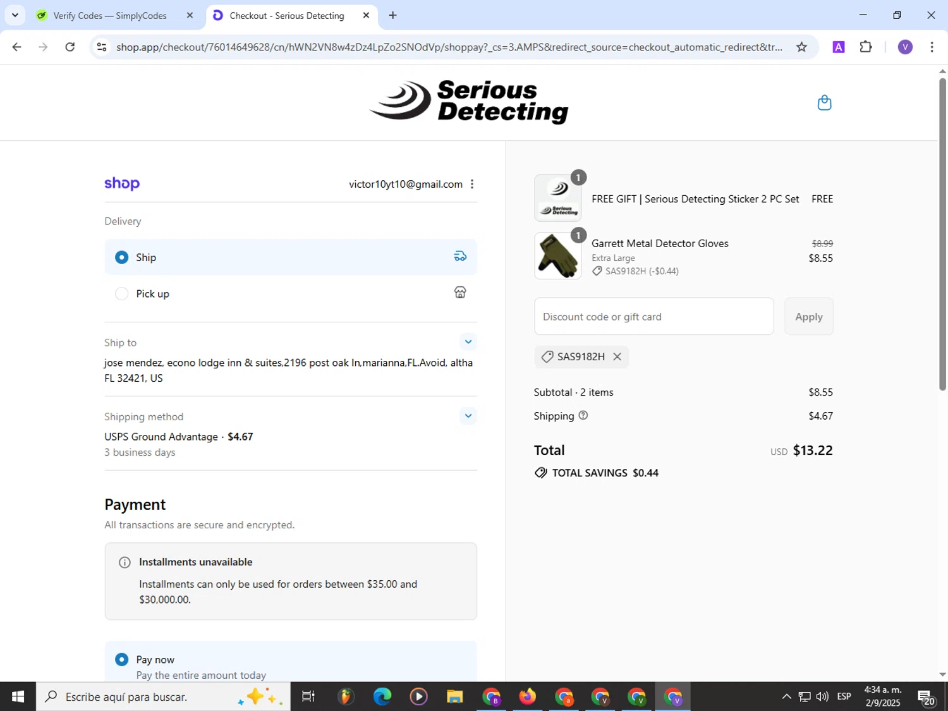Open the cart bag icon
Image resolution: width=948 pixels, height=711 pixels.
(x=824, y=102)
